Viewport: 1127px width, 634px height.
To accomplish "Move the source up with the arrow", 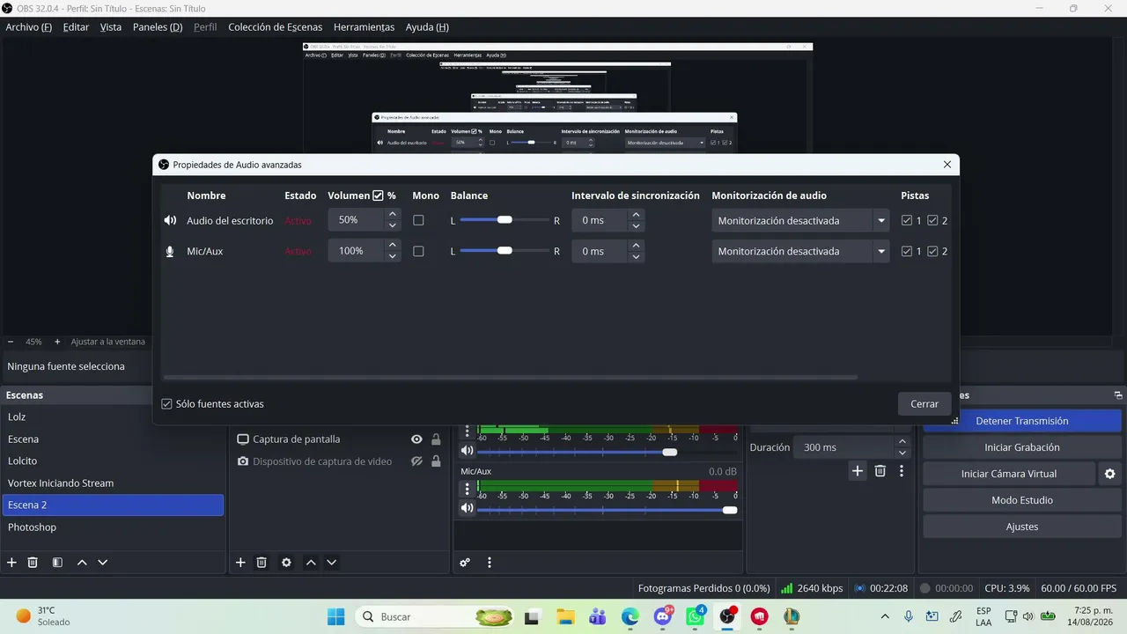I will 311,563.
